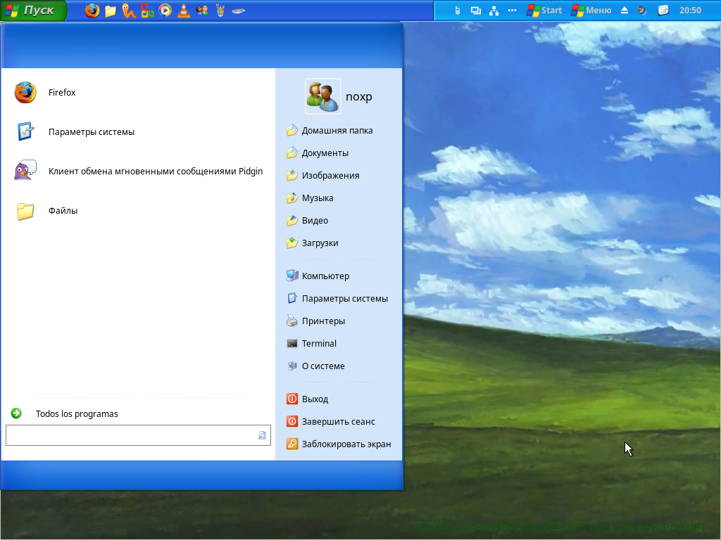Open Параметры системы in right pane
This screenshot has width=721, height=540.
[339, 299]
